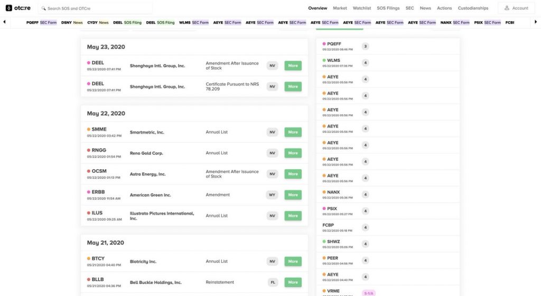Screen dimensions: 541x296
Task: Click Astra Energy, Inc. company name
Action: click(148, 174)
